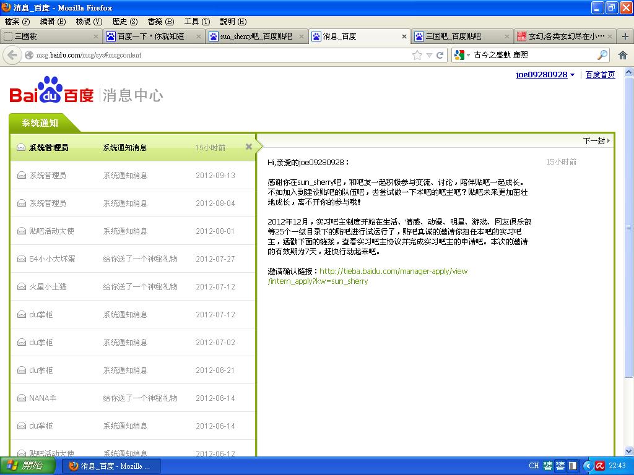The width and height of the screenshot is (634, 475).
Task: Open 火星小土猫's 神秘礼物 message
Action: (x=132, y=287)
